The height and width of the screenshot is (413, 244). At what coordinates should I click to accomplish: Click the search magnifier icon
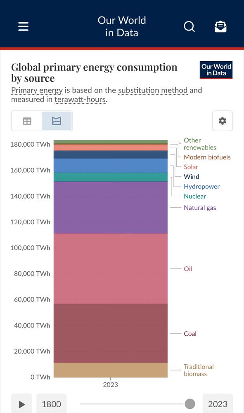coord(189,26)
